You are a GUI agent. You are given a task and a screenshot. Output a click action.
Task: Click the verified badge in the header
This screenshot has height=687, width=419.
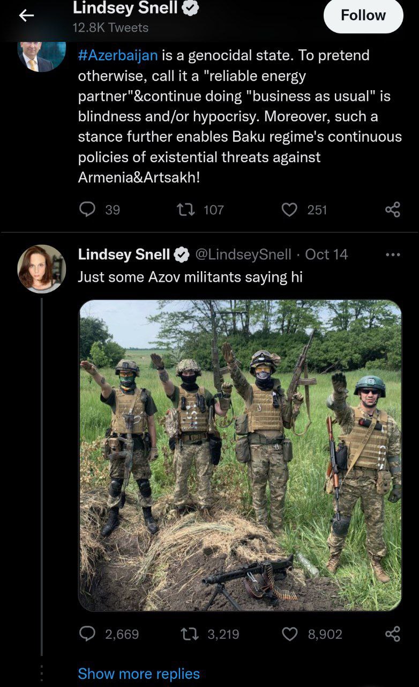192,8
